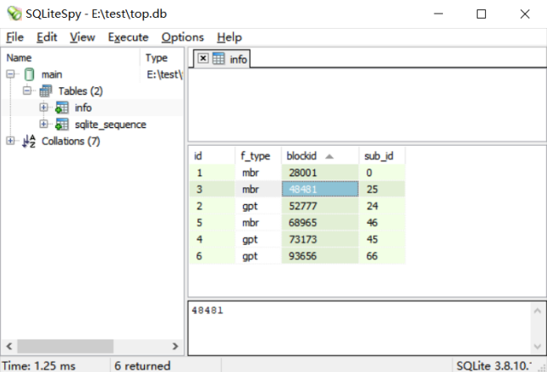The image size is (547, 372).
Task: Click the main database cylinder icon
Action: (30, 75)
